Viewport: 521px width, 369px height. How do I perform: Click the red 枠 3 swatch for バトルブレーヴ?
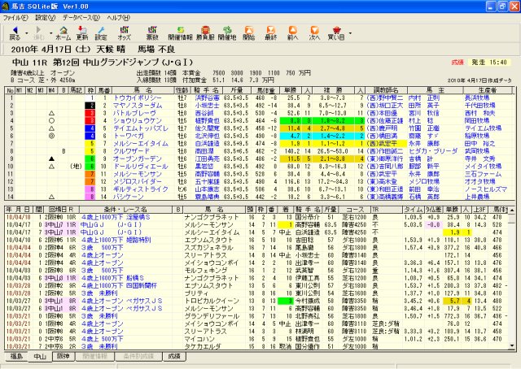(90, 113)
